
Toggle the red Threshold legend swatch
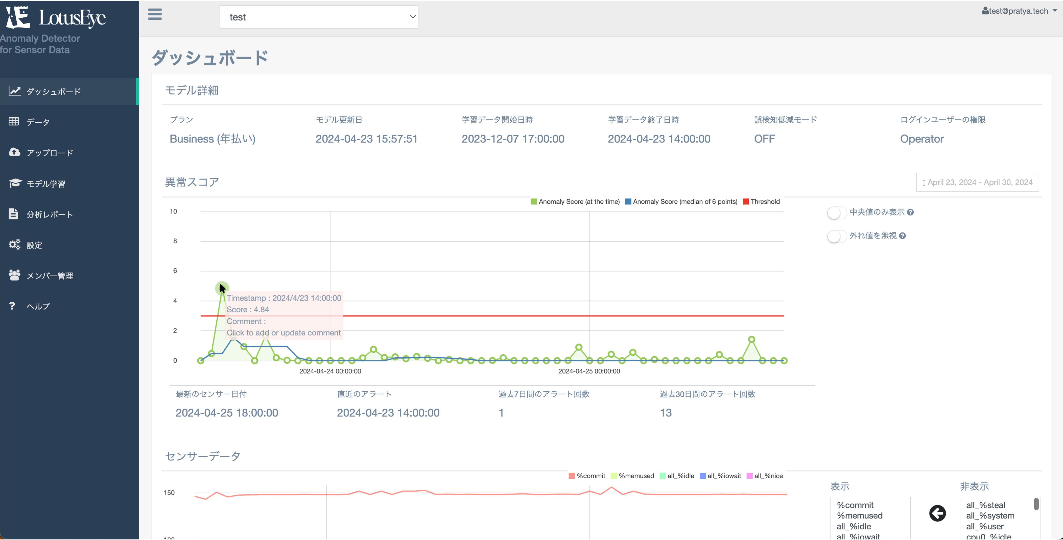[x=746, y=202]
